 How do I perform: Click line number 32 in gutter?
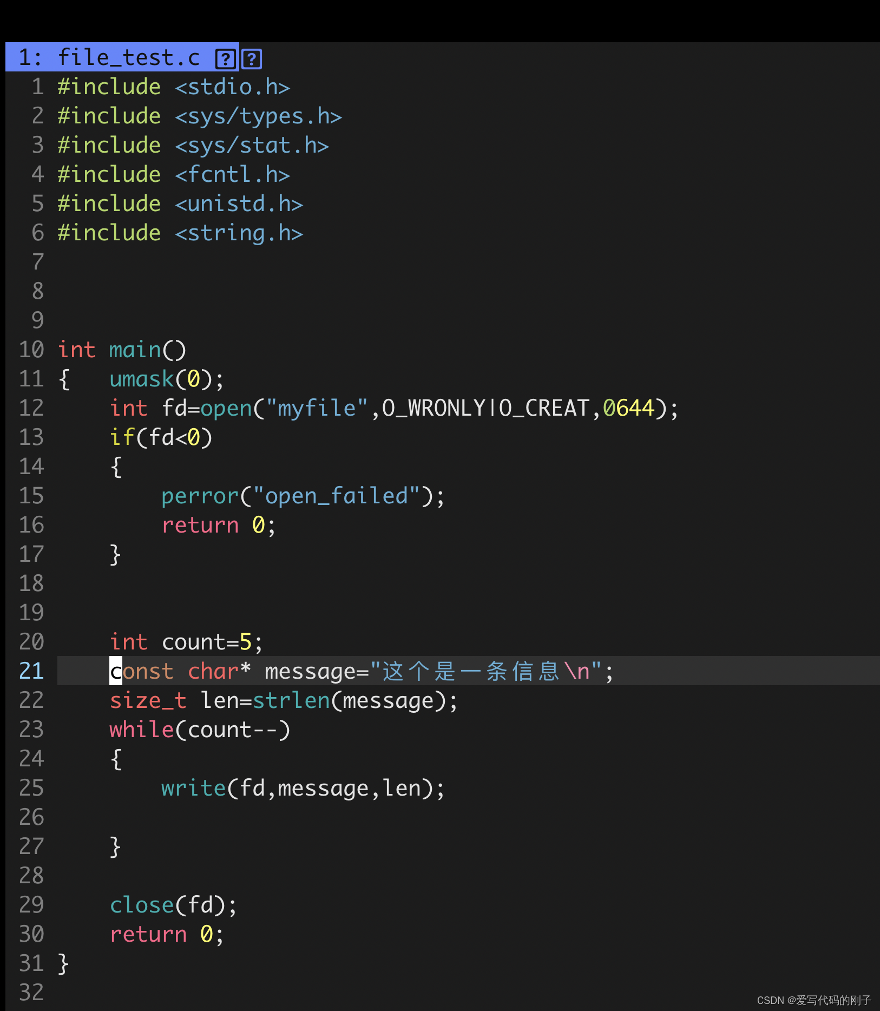pos(31,993)
